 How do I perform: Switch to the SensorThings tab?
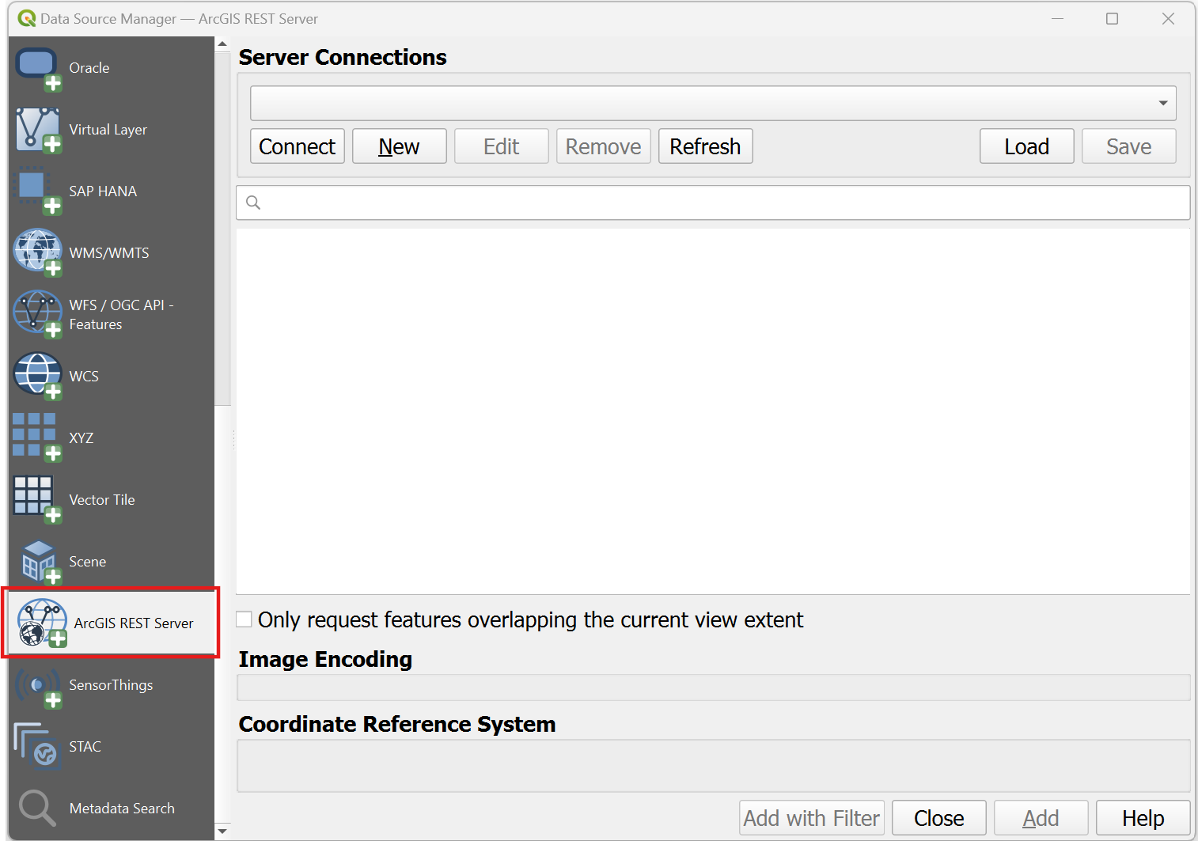point(112,685)
